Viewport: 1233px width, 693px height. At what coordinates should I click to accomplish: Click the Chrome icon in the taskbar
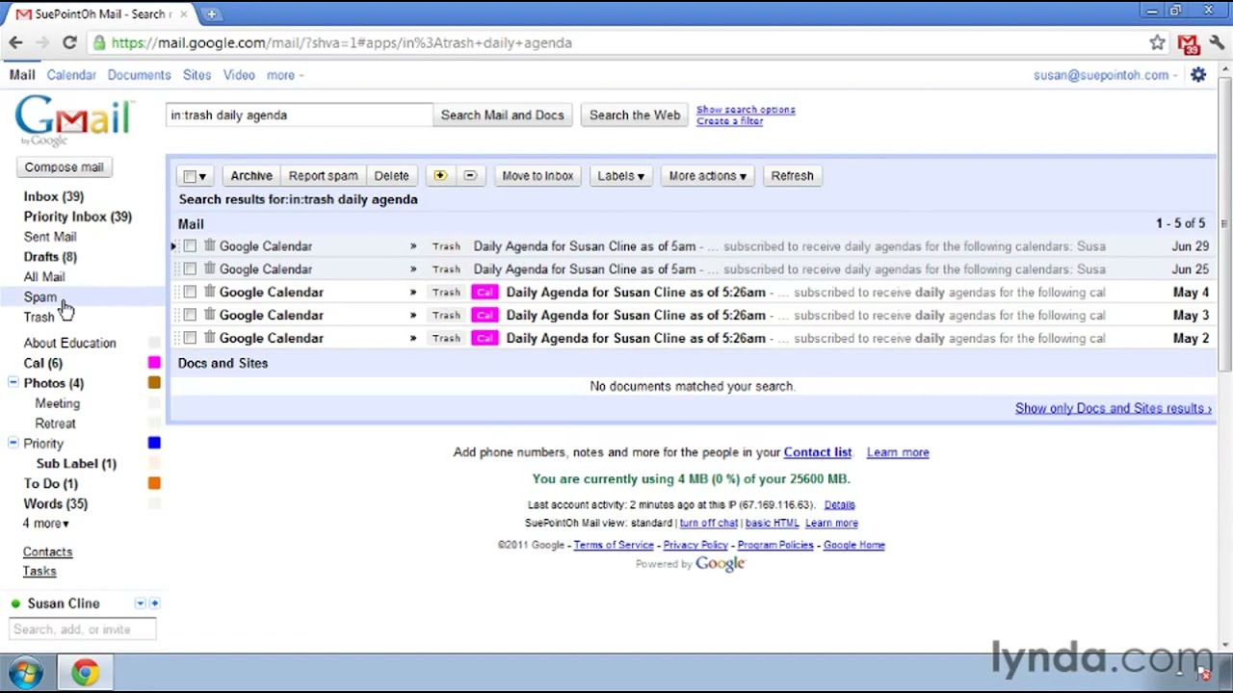(x=85, y=673)
